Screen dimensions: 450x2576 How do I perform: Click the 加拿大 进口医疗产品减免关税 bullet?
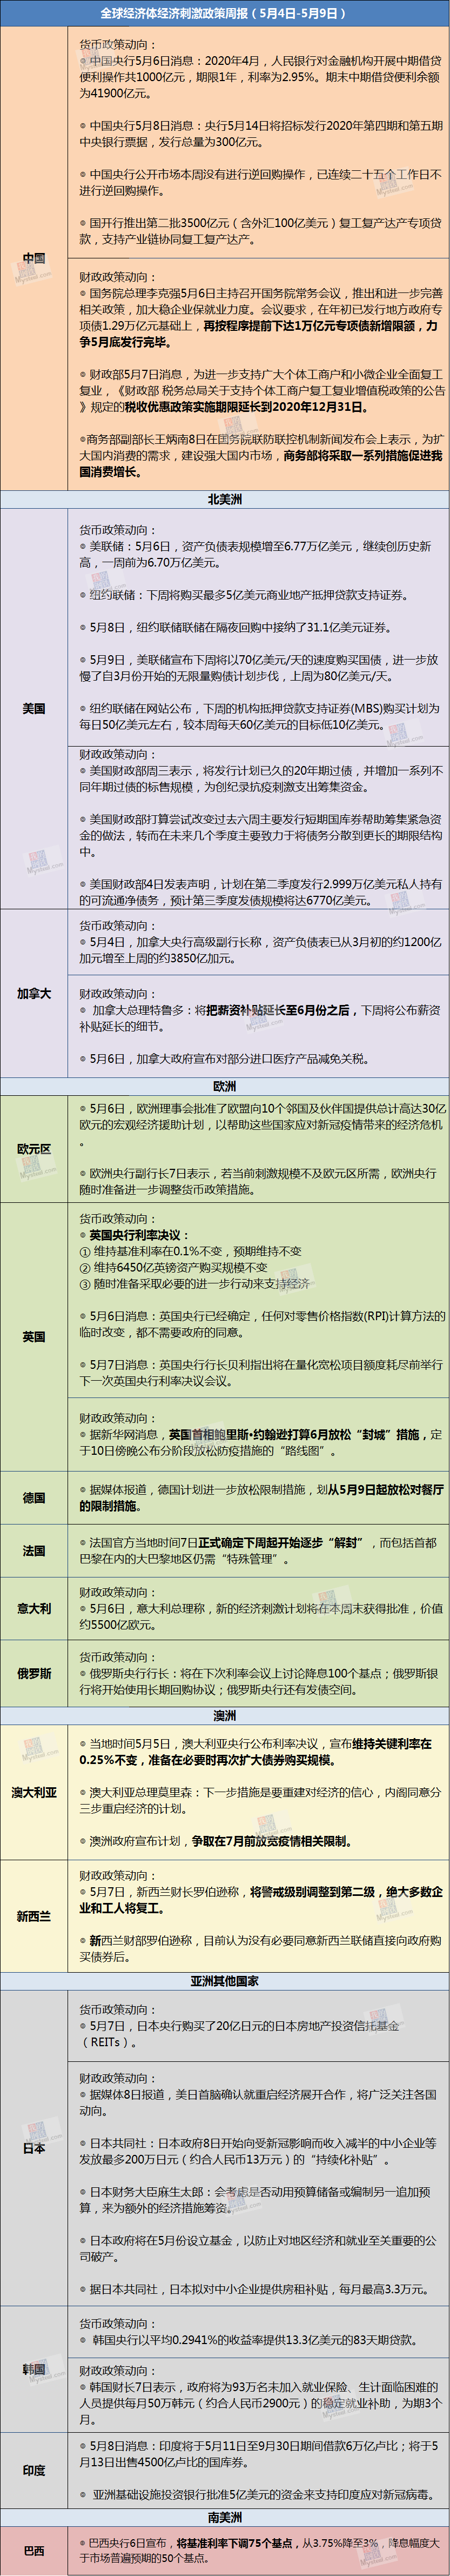pos(224,1058)
